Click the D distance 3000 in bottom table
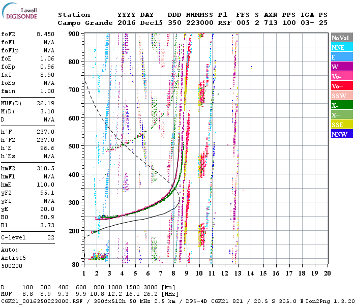Viewport: 356px width, 305px height. (151, 287)
